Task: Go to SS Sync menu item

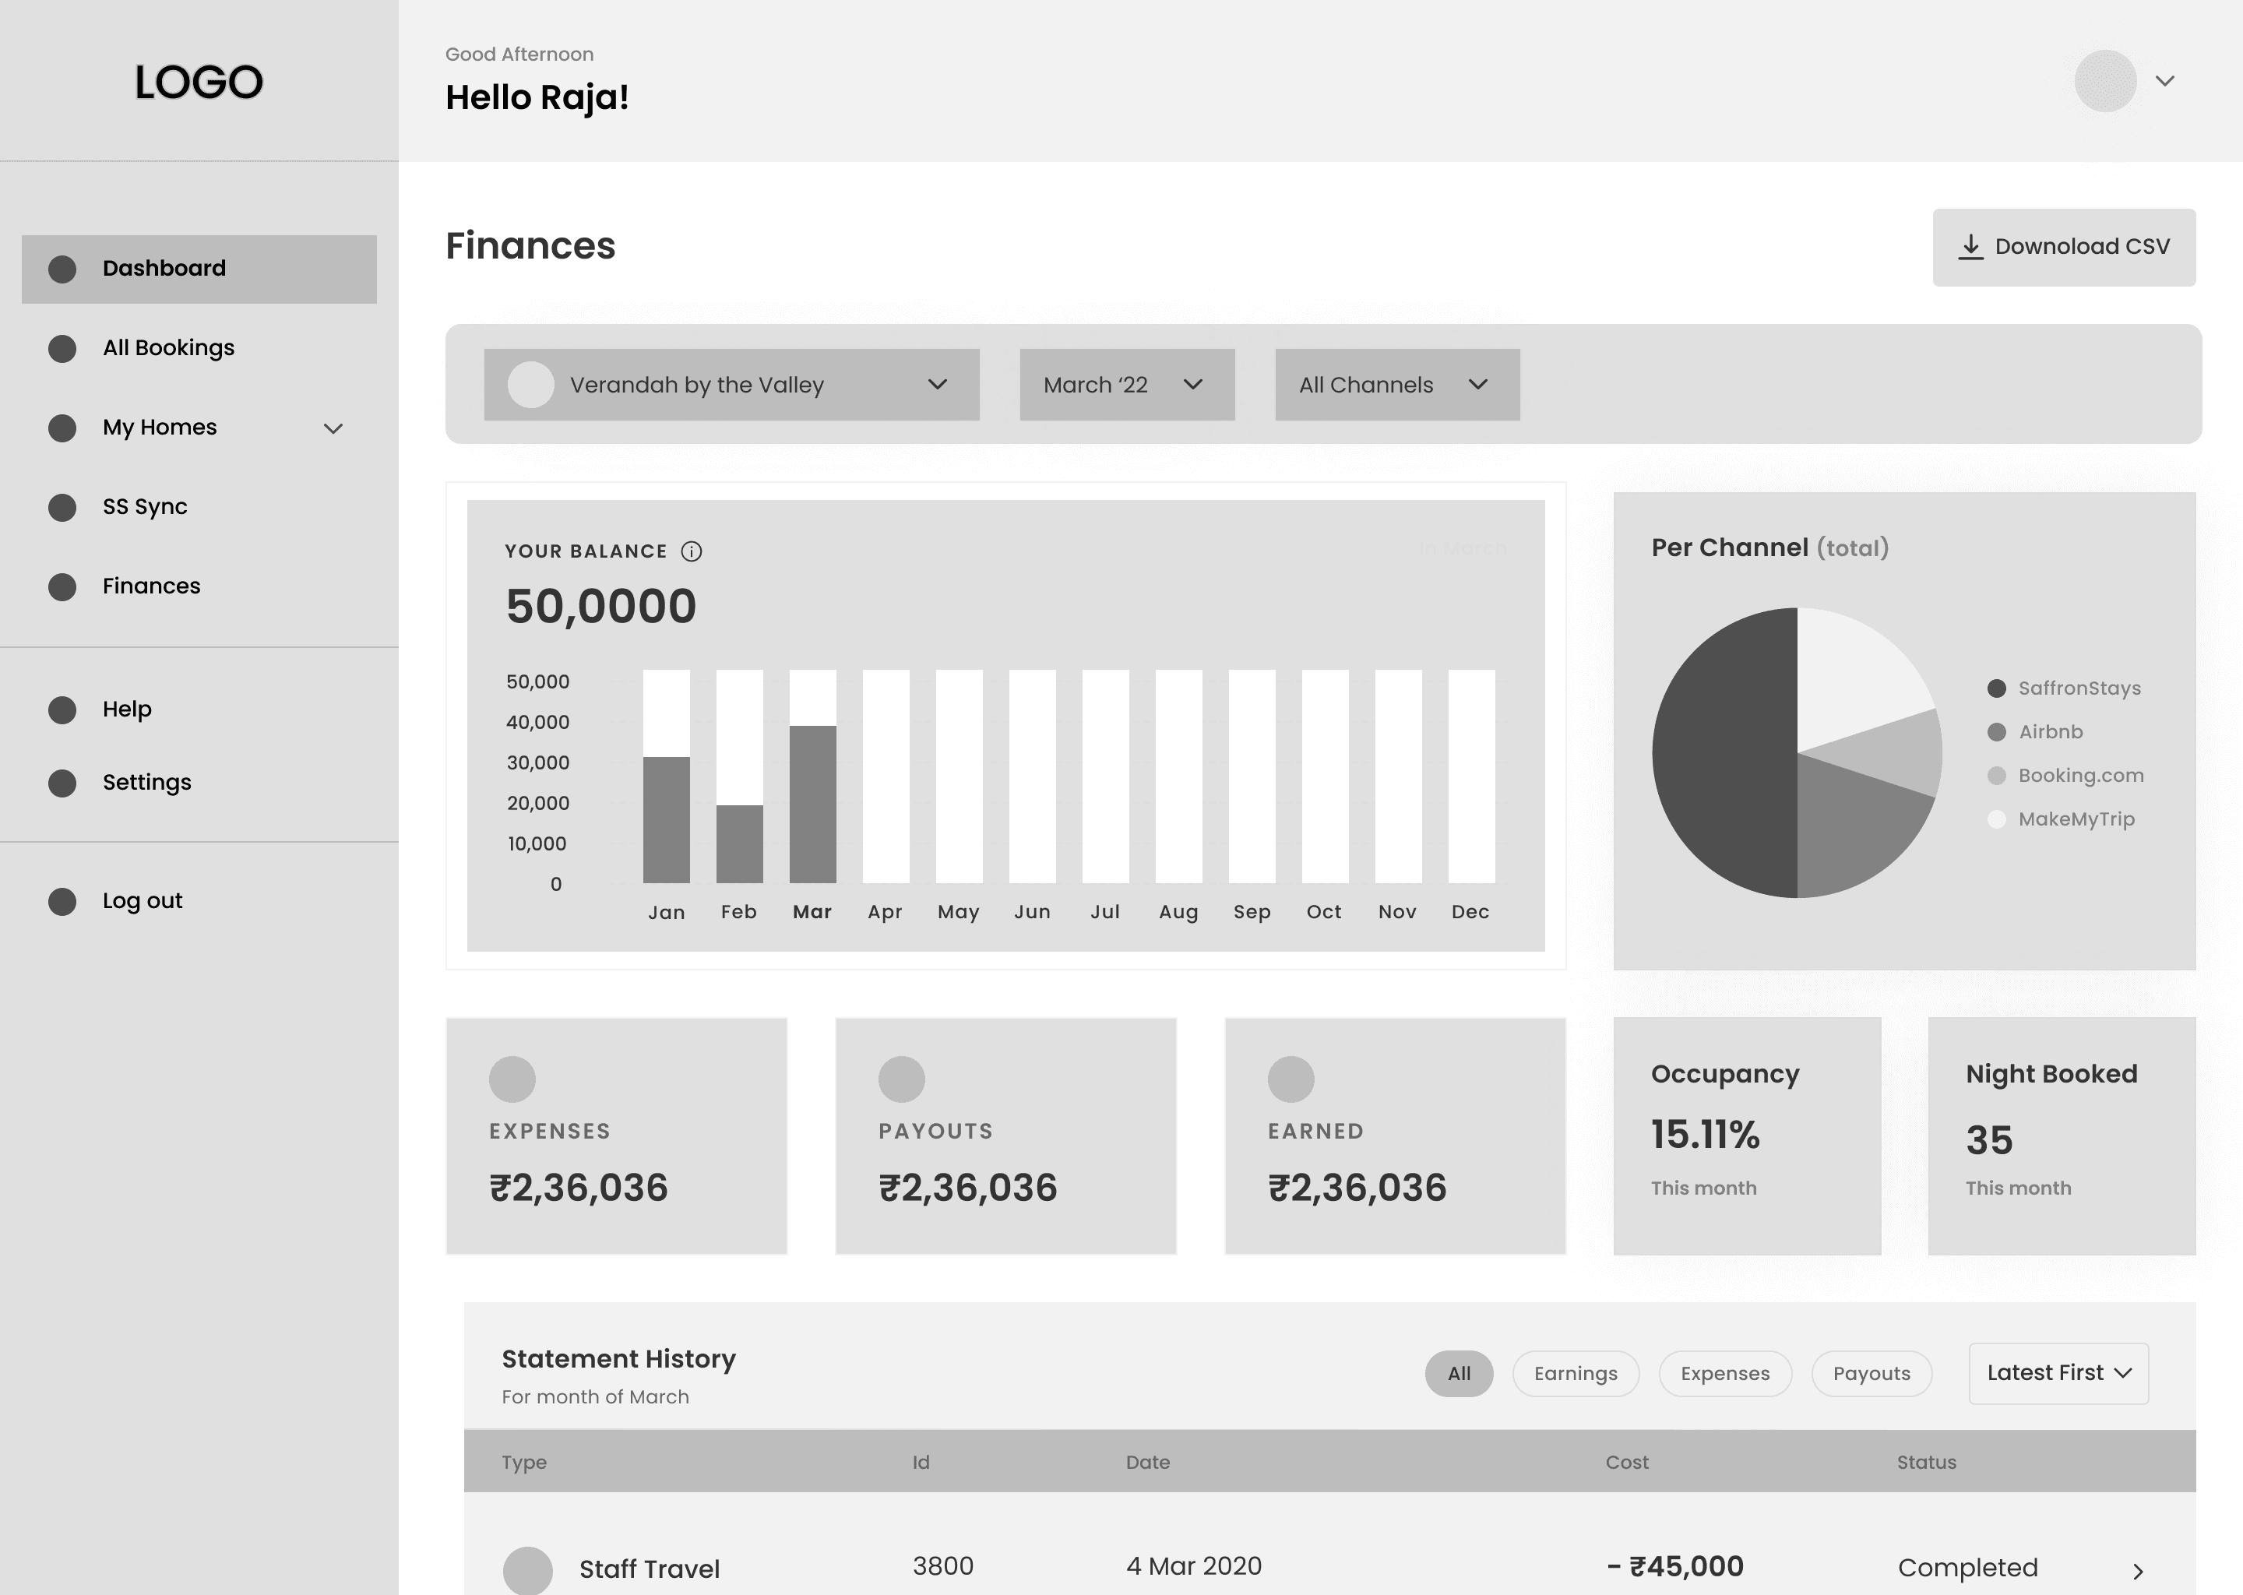Action: pyautogui.click(x=144, y=507)
